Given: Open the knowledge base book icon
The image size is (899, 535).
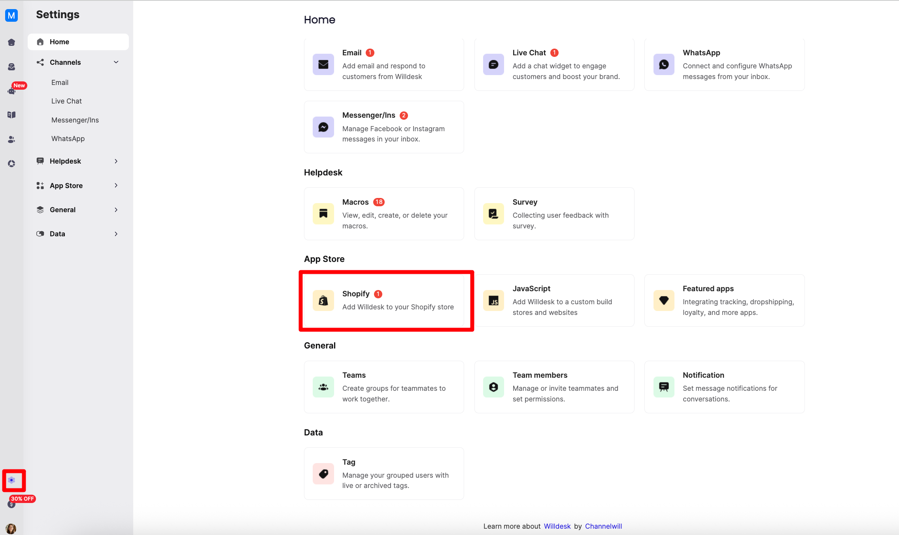Looking at the screenshot, I should [x=11, y=115].
